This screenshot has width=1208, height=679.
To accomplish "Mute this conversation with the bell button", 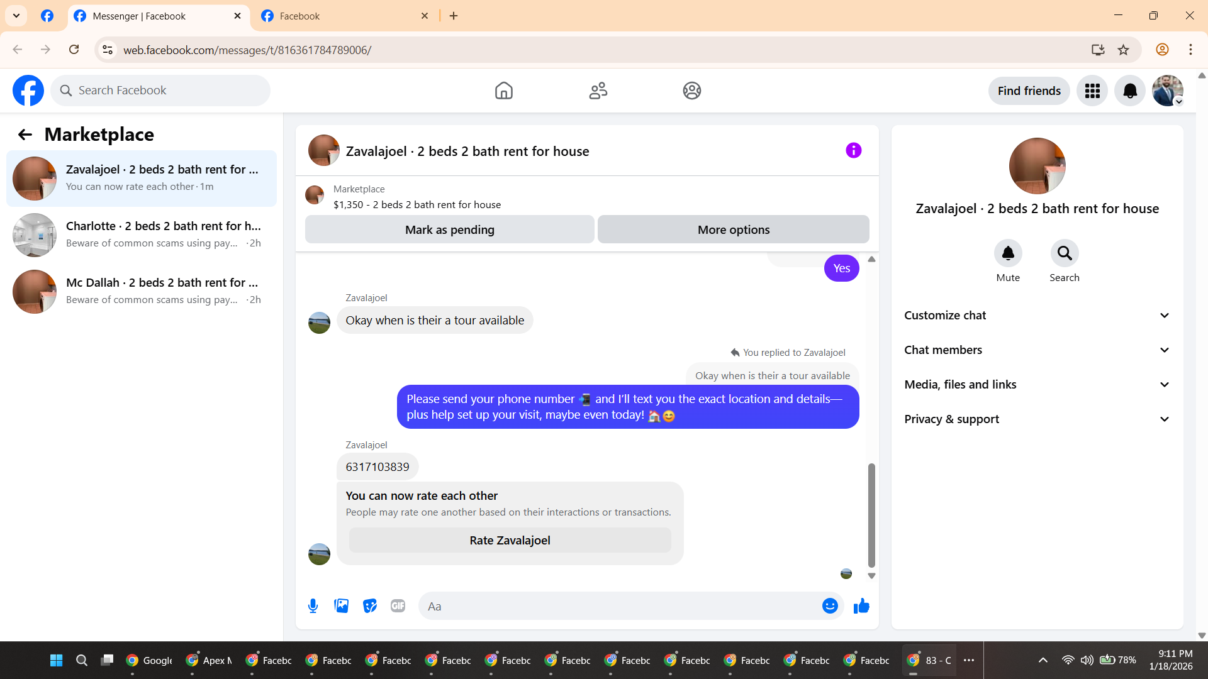I will coord(1008,253).
